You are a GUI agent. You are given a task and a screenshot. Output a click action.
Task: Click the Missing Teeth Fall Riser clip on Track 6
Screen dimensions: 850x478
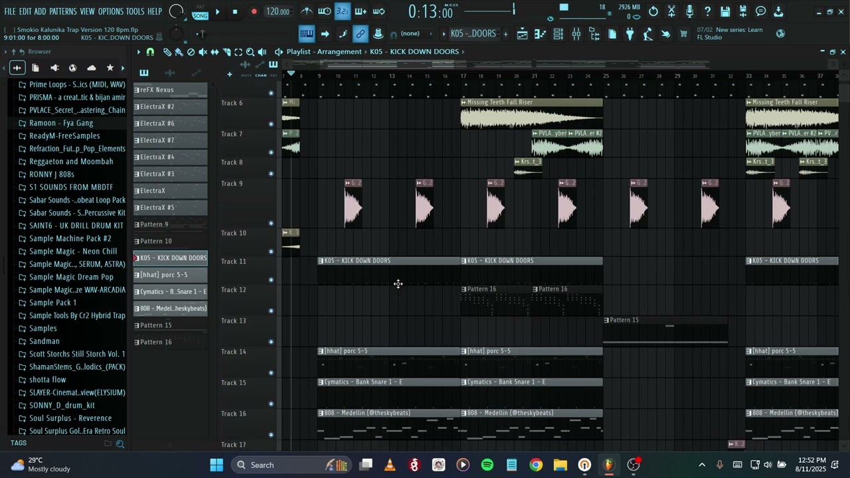(532, 114)
